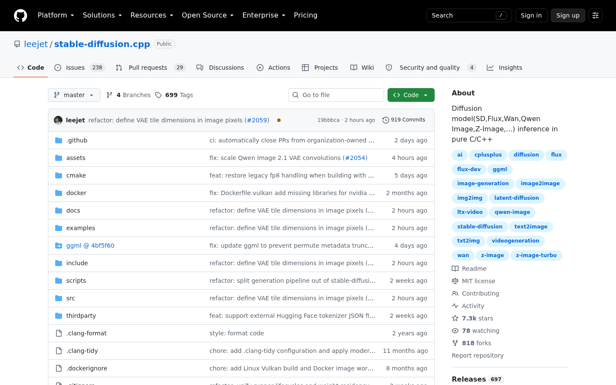Click the Go to file search box
The height and width of the screenshot is (385, 616).
[x=336, y=95]
